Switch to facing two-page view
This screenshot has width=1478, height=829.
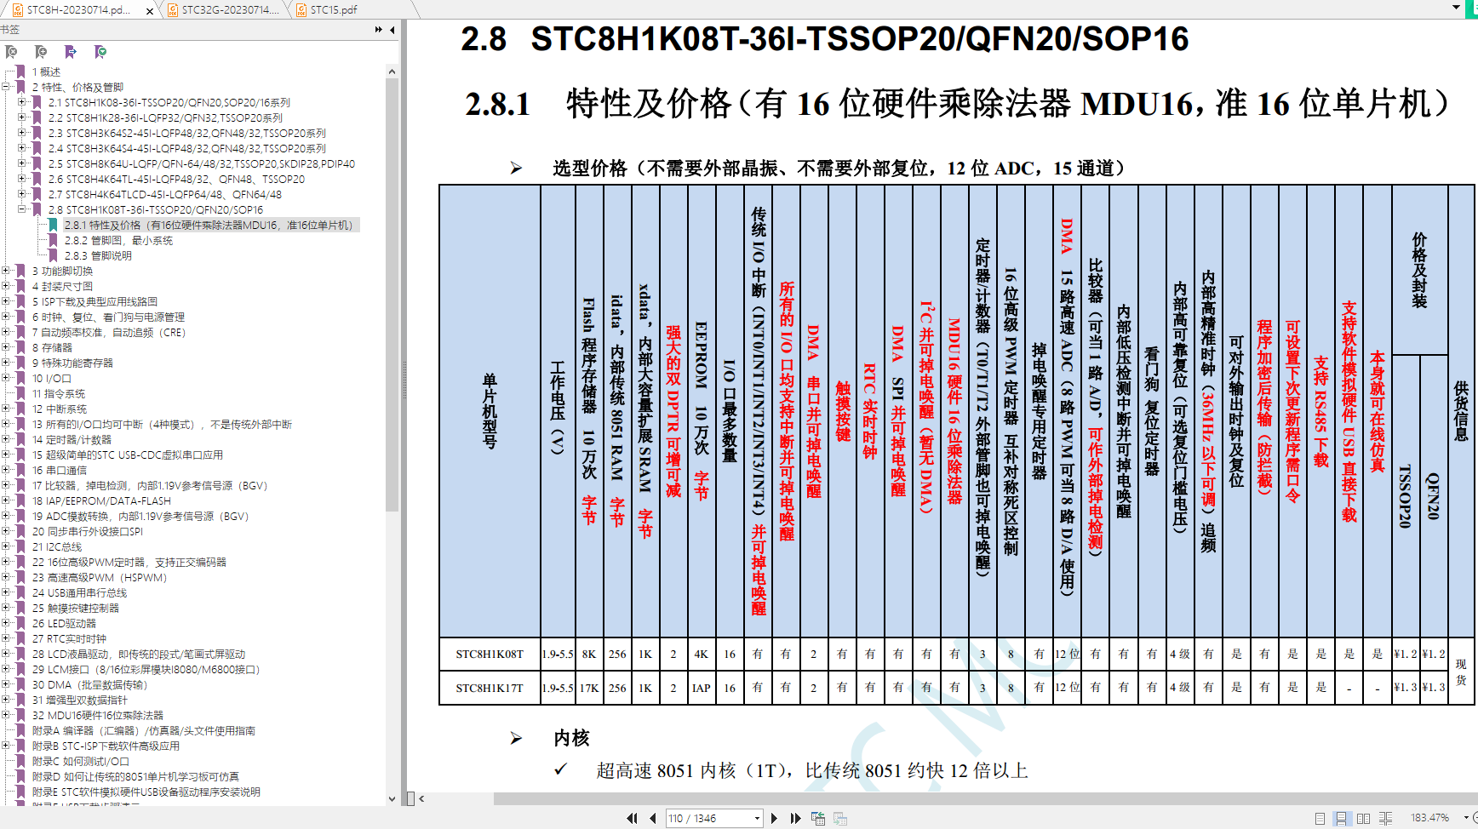[x=1363, y=818]
